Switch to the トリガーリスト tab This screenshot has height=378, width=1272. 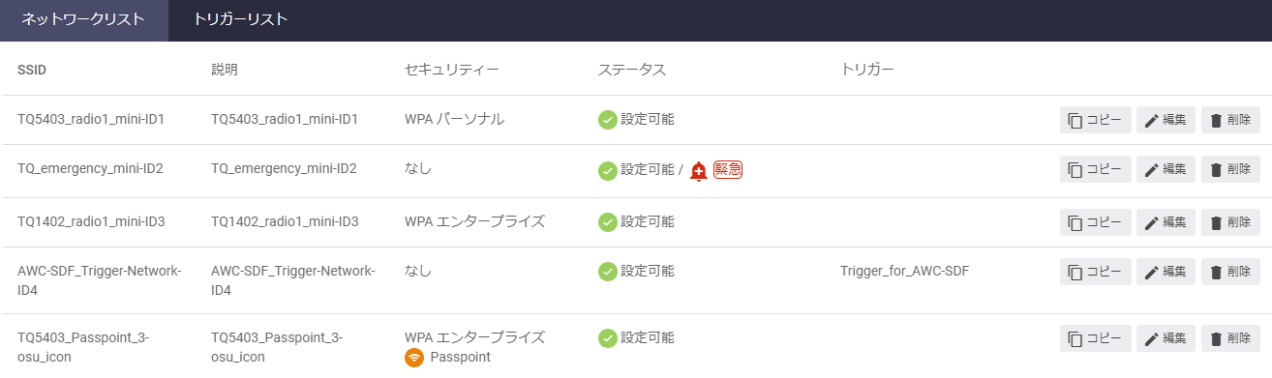click(x=241, y=19)
